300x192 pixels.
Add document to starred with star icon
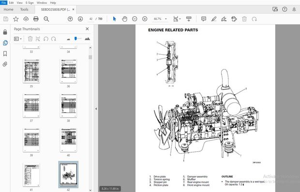coord(16,19)
